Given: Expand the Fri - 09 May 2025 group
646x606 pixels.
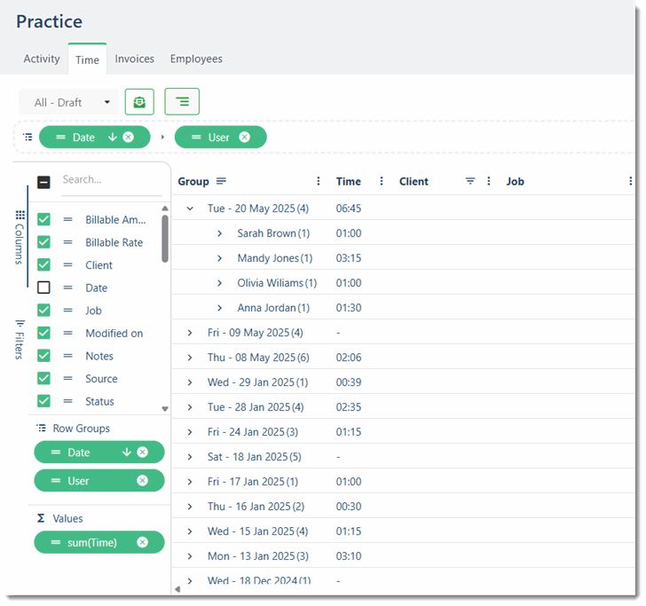Looking at the screenshot, I should [190, 333].
